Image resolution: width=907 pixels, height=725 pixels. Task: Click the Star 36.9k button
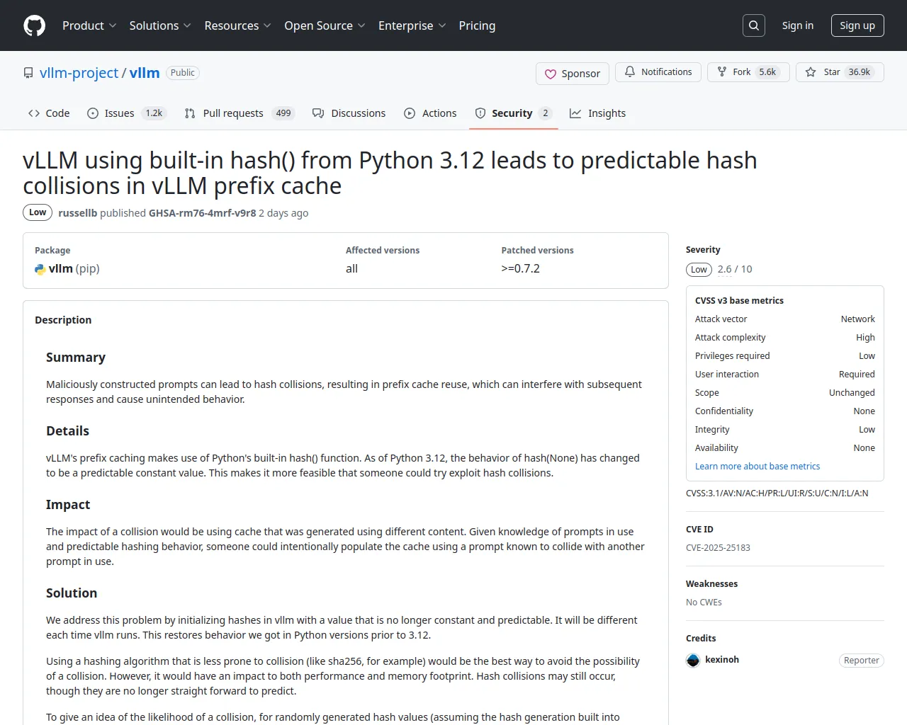point(840,72)
